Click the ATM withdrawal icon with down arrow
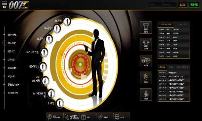This screenshot has width=202, height=121. tap(146, 44)
